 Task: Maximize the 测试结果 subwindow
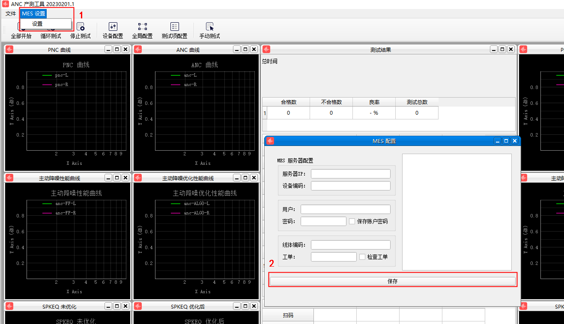click(502, 49)
